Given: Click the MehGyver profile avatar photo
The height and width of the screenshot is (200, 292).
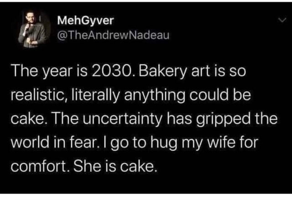Looking at the screenshot, I should click(33, 29).
